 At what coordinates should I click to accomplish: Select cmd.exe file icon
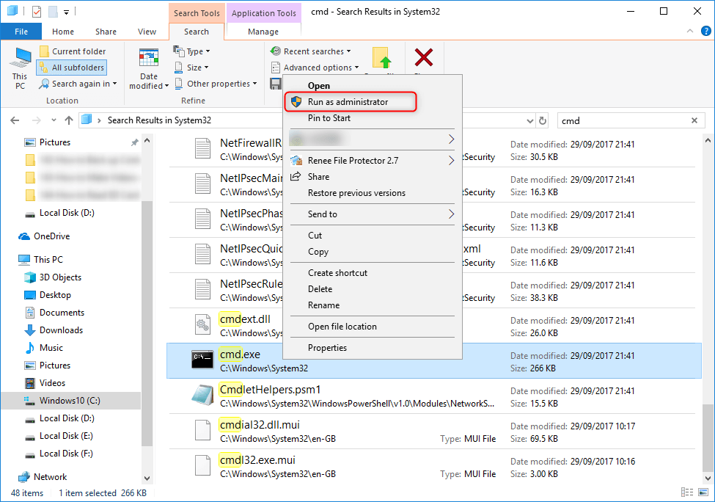click(202, 359)
